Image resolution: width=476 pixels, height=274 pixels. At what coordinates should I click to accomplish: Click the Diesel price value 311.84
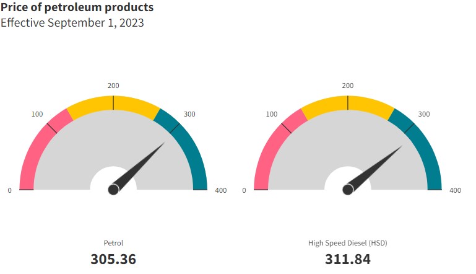pos(348,259)
